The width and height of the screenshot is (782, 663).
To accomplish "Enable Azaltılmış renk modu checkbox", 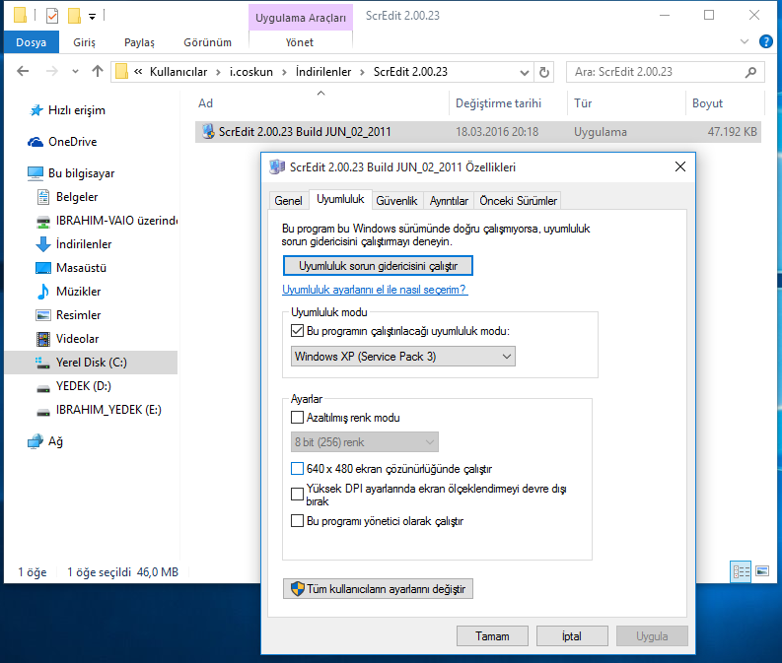I will pos(297,418).
